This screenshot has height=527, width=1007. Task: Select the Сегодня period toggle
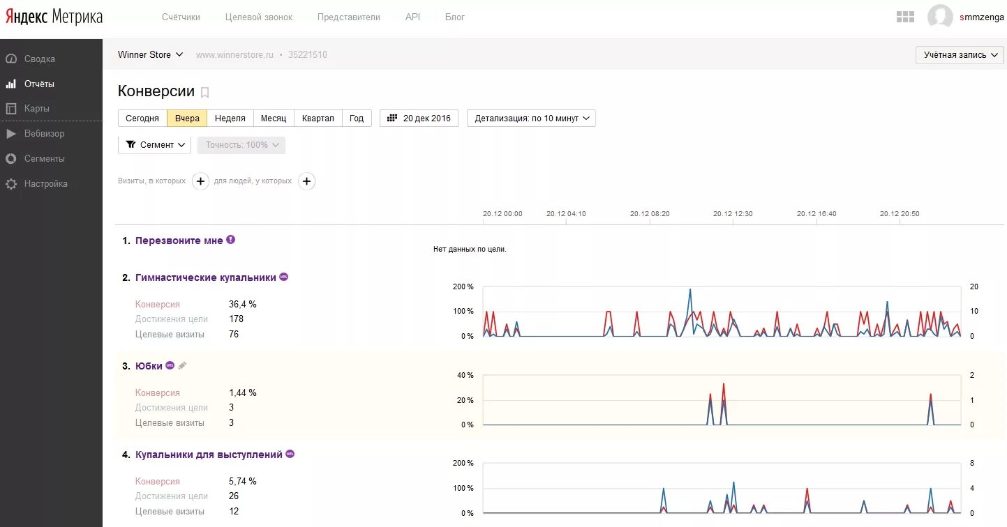click(142, 119)
